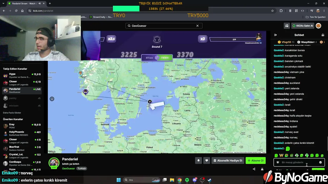
Task: Click the green Abone Ol button
Action: click(256, 160)
